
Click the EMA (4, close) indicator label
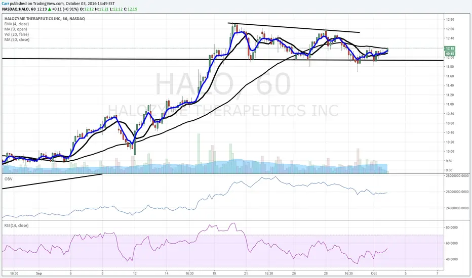coord(17,24)
